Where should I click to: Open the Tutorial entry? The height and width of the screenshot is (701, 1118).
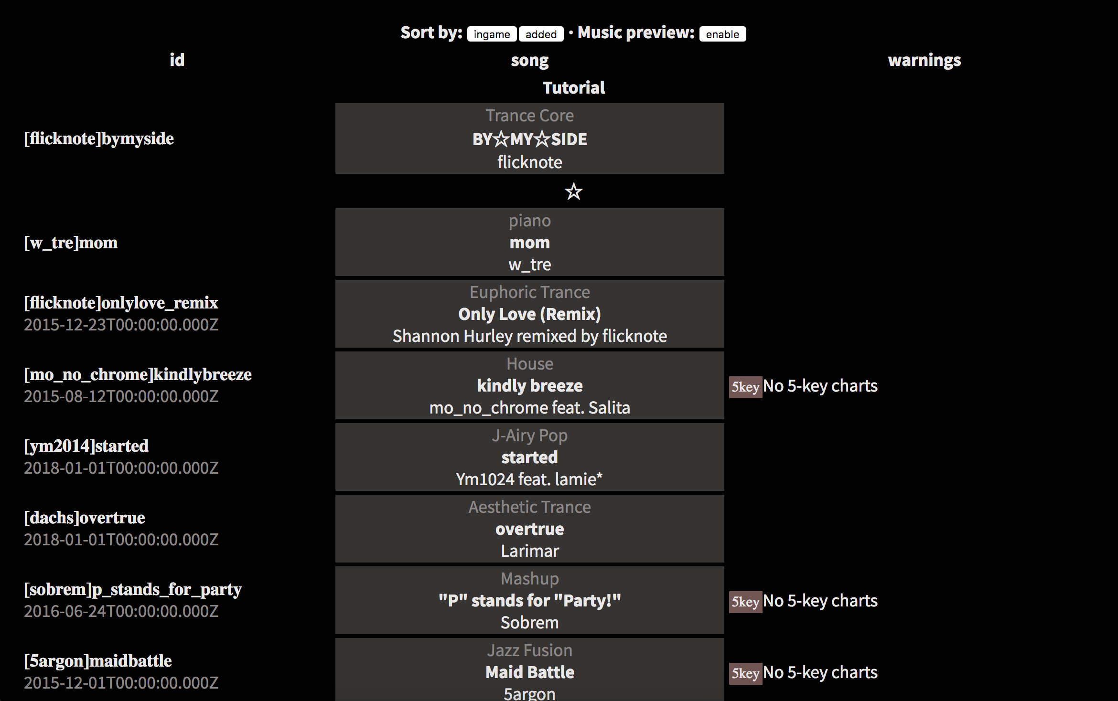click(573, 87)
